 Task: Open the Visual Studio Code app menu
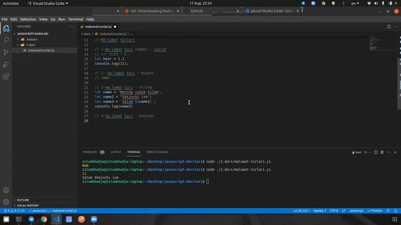(x=48, y=3)
